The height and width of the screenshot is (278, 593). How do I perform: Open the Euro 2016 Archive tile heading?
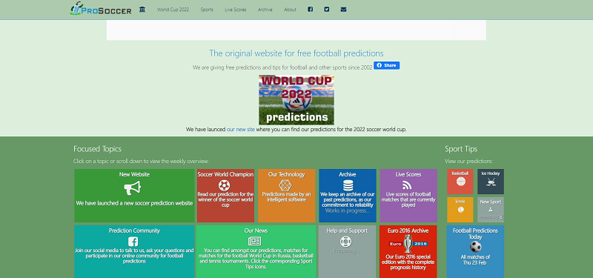(408, 231)
